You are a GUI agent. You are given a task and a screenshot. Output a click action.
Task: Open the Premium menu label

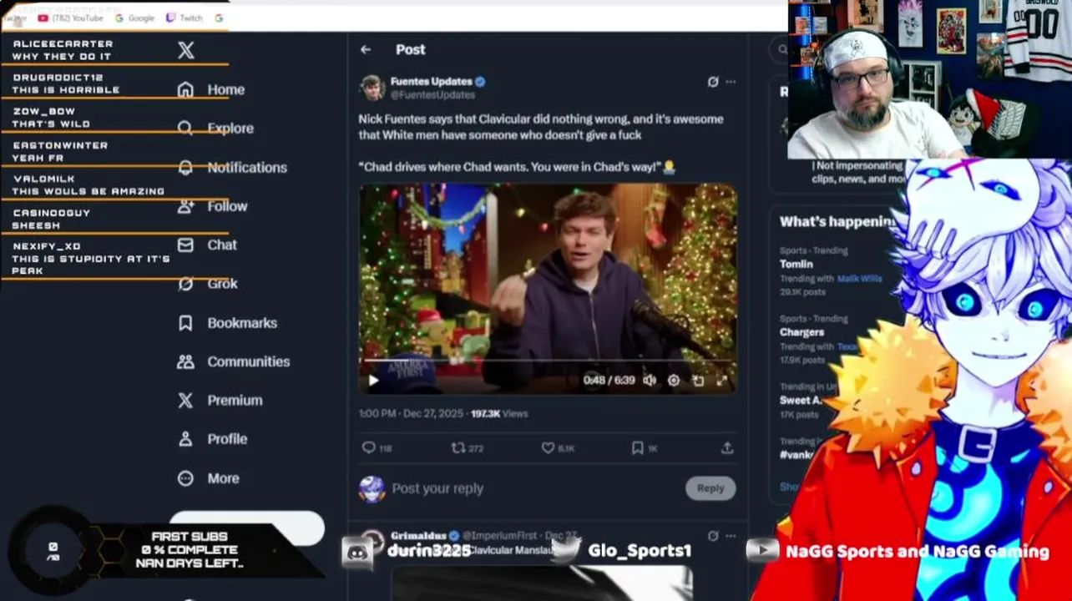pyautogui.click(x=235, y=401)
